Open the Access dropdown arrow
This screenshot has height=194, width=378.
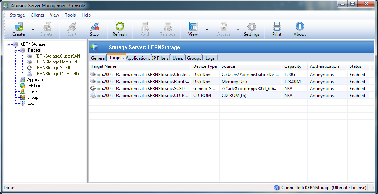pos(237,30)
